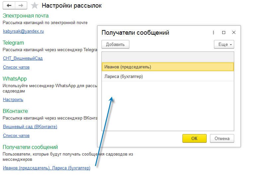Viewport: 271px width, 177px height.
Task: Open dialog's three-dot options menu
Action: pos(213,32)
